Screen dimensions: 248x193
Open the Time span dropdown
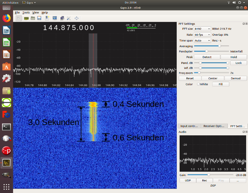[x=202, y=41]
